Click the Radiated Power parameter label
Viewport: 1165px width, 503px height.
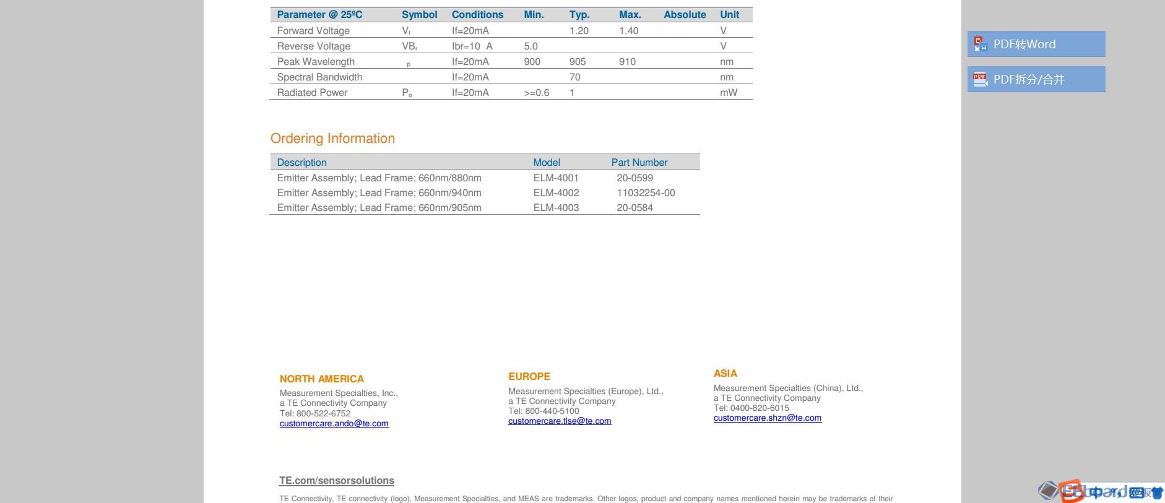point(312,93)
